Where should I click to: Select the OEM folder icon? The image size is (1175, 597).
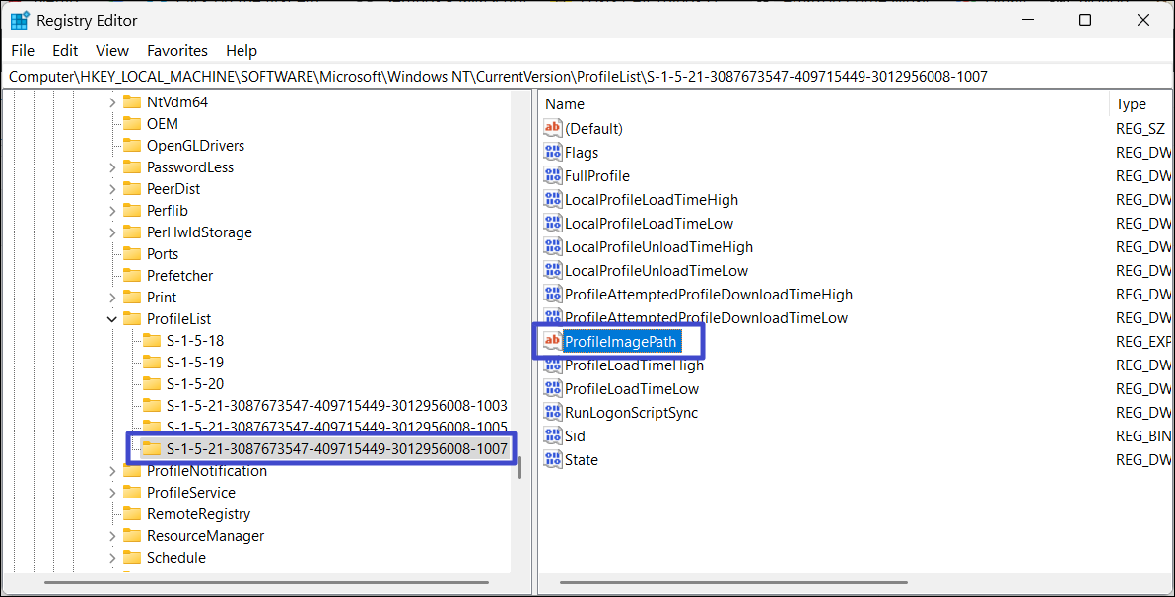click(132, 123)
